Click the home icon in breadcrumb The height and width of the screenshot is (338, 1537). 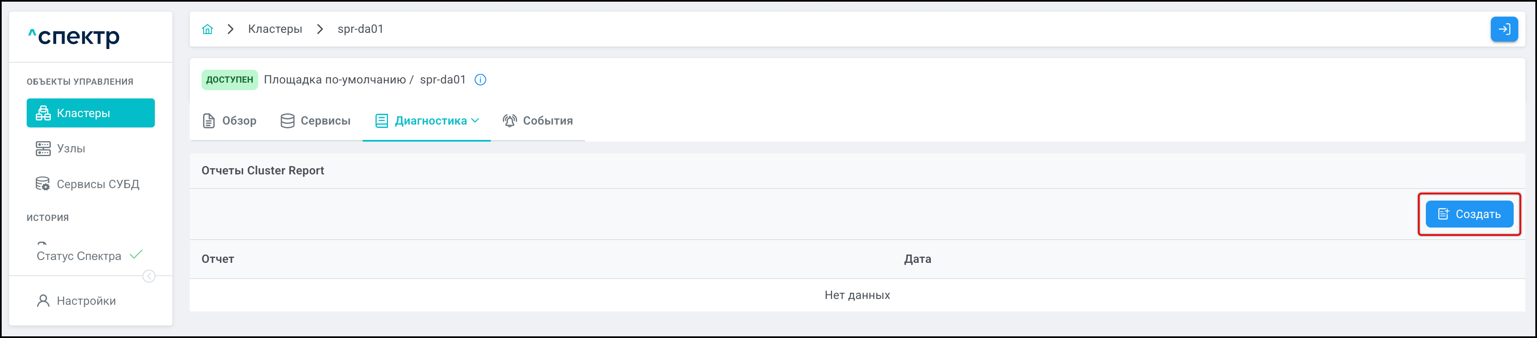pos(207,29)
